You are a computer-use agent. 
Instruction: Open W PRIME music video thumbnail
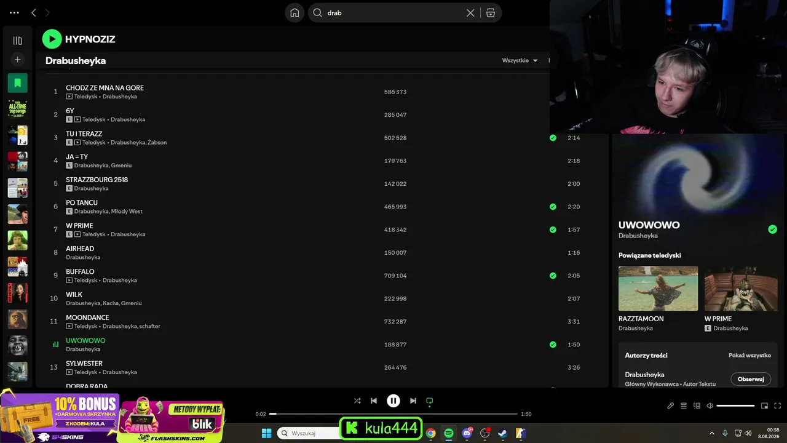click(x=741, y=289)
